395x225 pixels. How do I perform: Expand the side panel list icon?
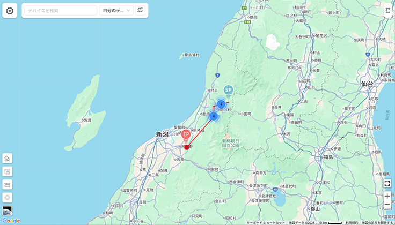[x=387, y=10]
